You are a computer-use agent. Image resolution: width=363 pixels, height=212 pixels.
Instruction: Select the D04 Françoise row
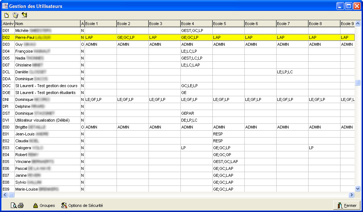[178, 51]
